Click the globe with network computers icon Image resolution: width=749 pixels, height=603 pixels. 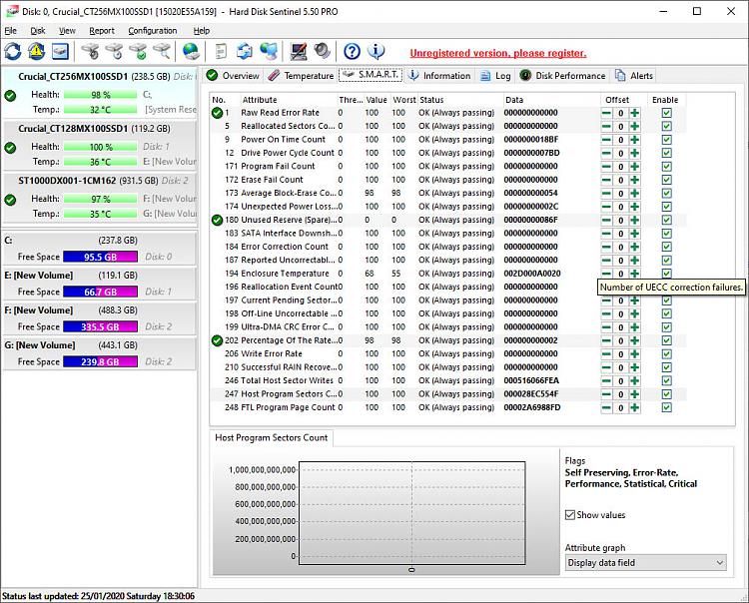[x=269, y=51]
